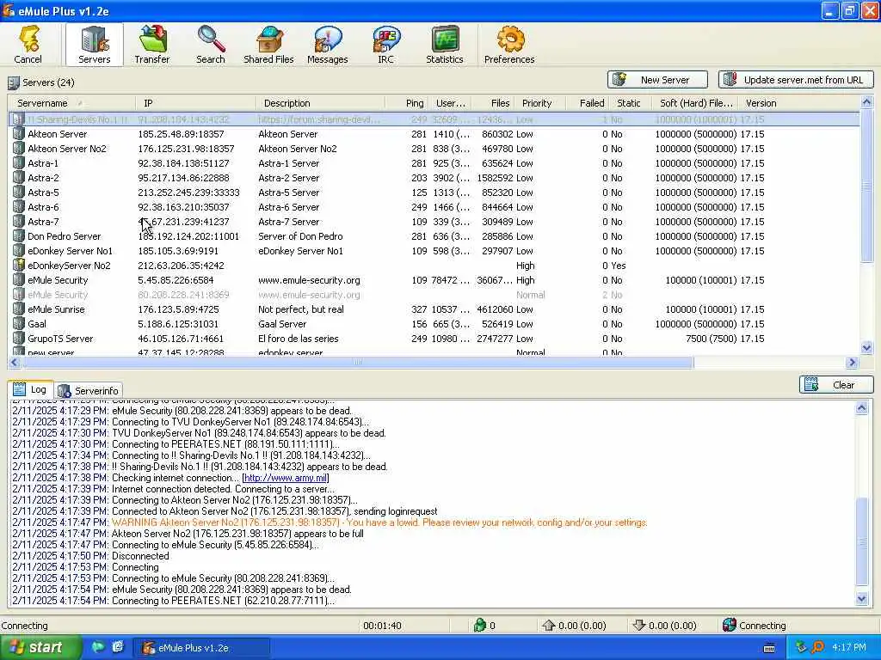Click the orange magnifier tray icon
Screen dimensions: 881x660
[817, 648]
